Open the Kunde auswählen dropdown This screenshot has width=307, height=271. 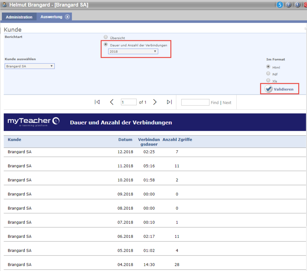30,66
